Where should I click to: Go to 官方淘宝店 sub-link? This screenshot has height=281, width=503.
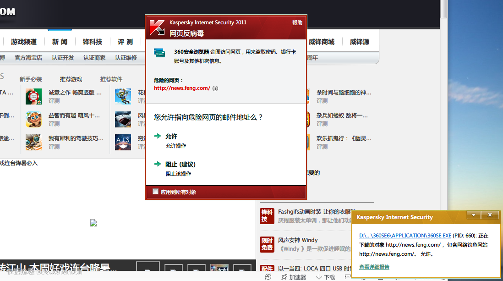pos(28,58)
